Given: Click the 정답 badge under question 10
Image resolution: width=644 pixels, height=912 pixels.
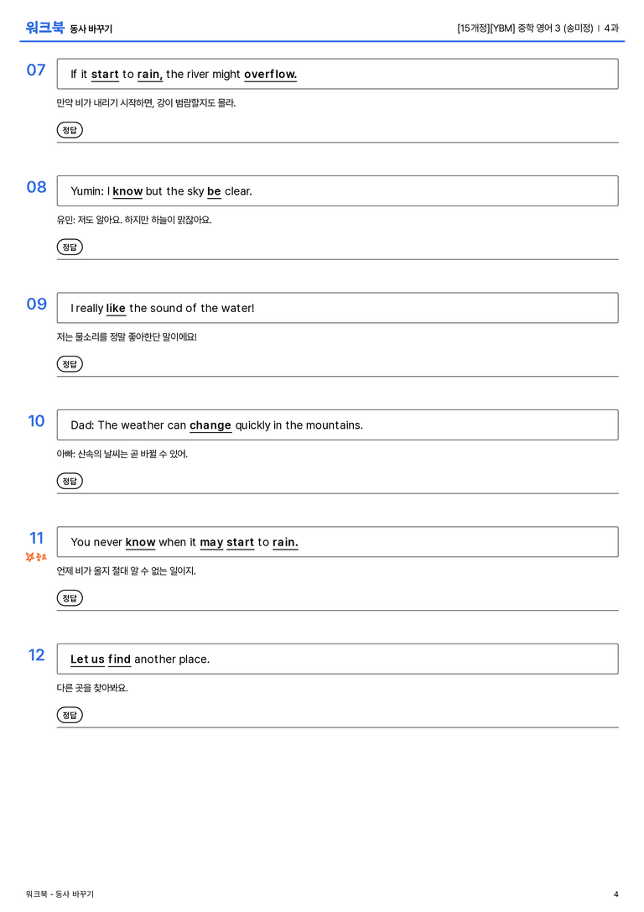Looking at the screenshot, I should point(70,481).
